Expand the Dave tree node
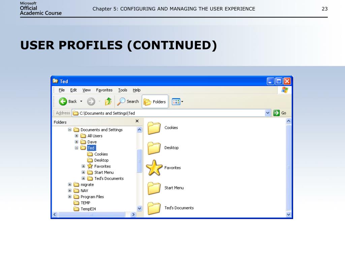This screenshot has height=258, width=345. coord(76,142)
